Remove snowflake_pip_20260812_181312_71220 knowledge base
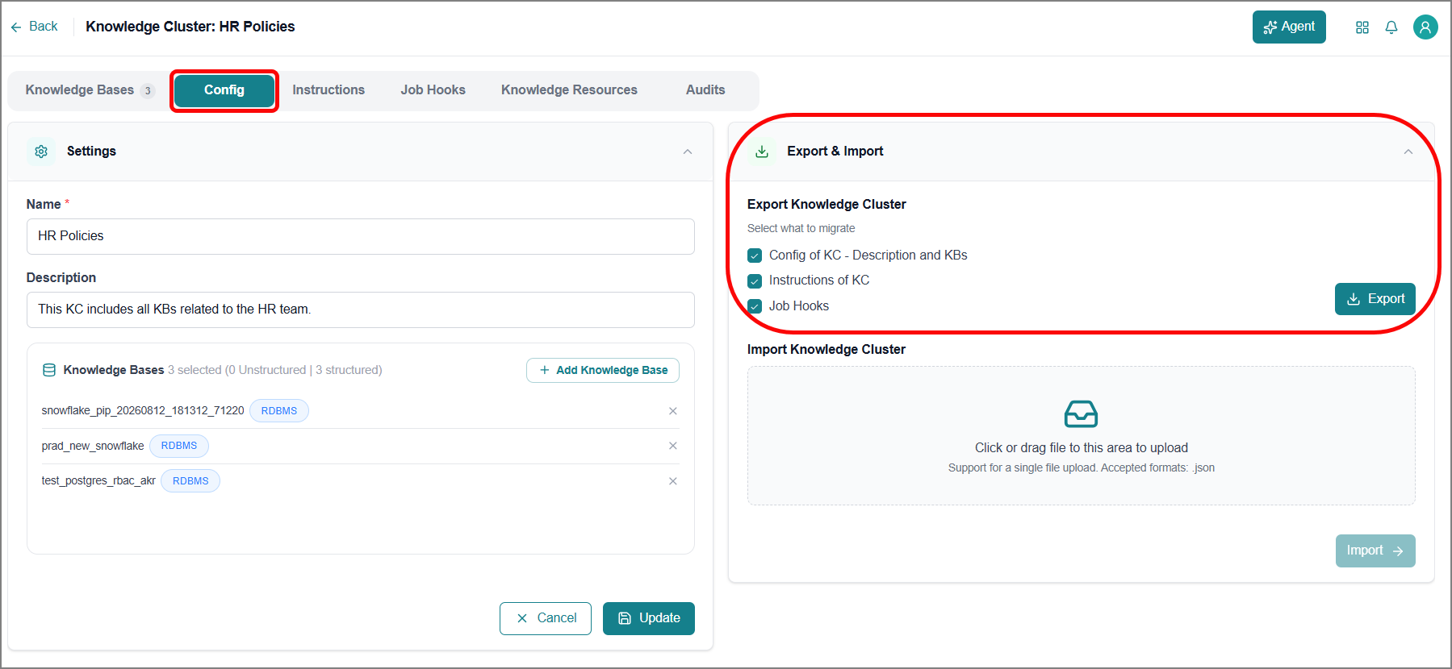1452x669 pixels. click(x=673, y=411)
